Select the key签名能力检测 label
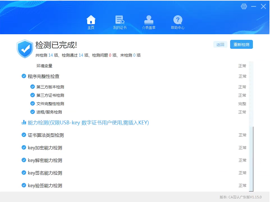 [x=45, y=173]
